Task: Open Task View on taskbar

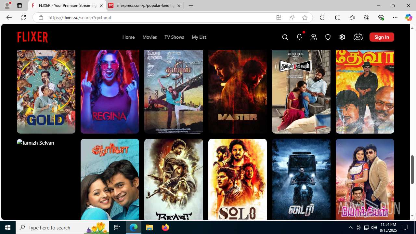Action: (117, 227)
